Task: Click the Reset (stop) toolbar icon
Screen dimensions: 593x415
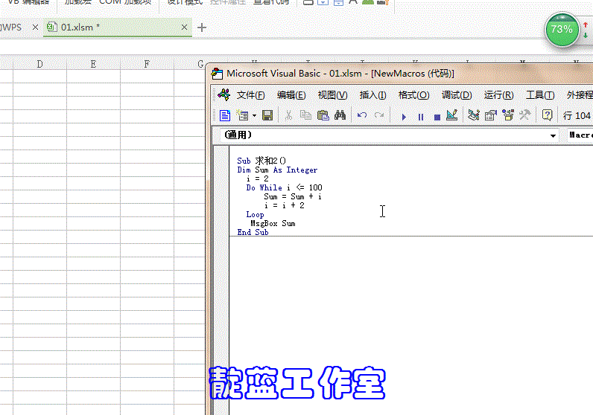Action: tap(437, 116)
